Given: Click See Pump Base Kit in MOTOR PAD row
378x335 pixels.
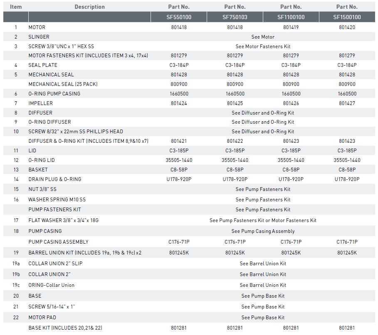Looking at the screenshot, I should pyautogui.click(x=263, y=318).
